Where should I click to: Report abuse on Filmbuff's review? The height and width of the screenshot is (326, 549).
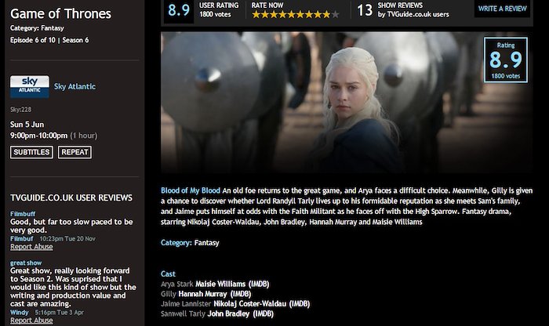click(x=31, y=247)
